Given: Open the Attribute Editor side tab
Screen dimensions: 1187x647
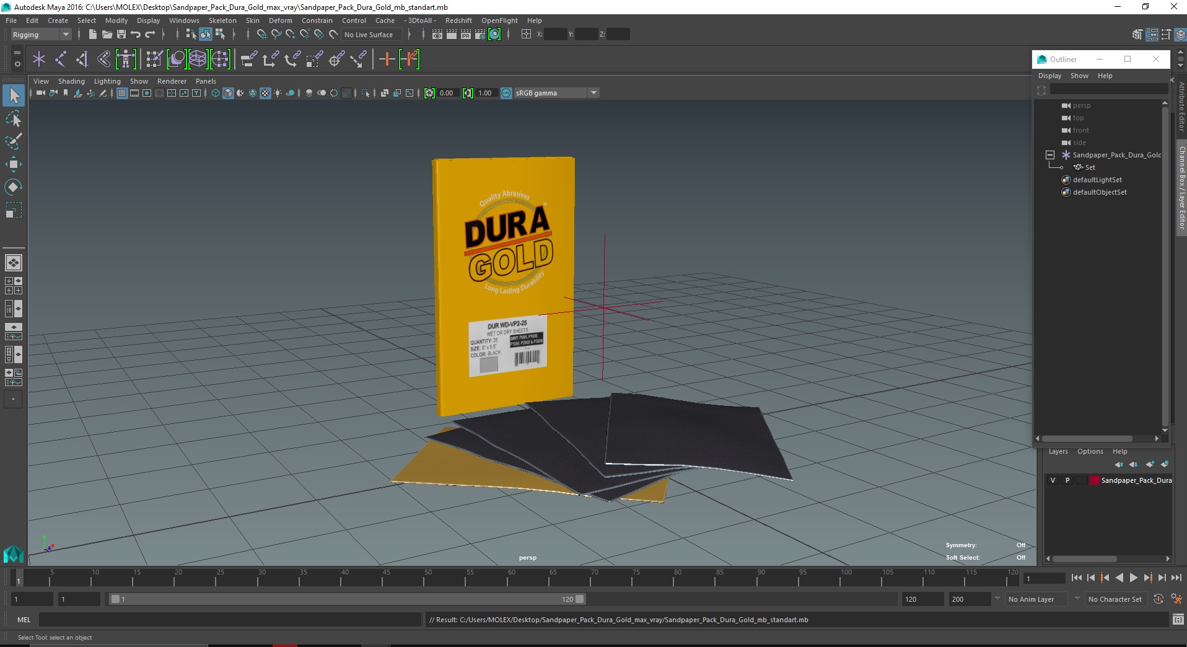Looking at the screenshot, I should [1181, 107].
